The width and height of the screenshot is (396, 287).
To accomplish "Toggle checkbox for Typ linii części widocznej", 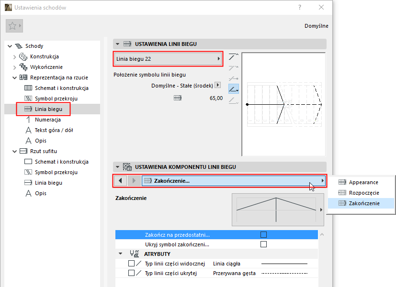I will tap(131, 264).
